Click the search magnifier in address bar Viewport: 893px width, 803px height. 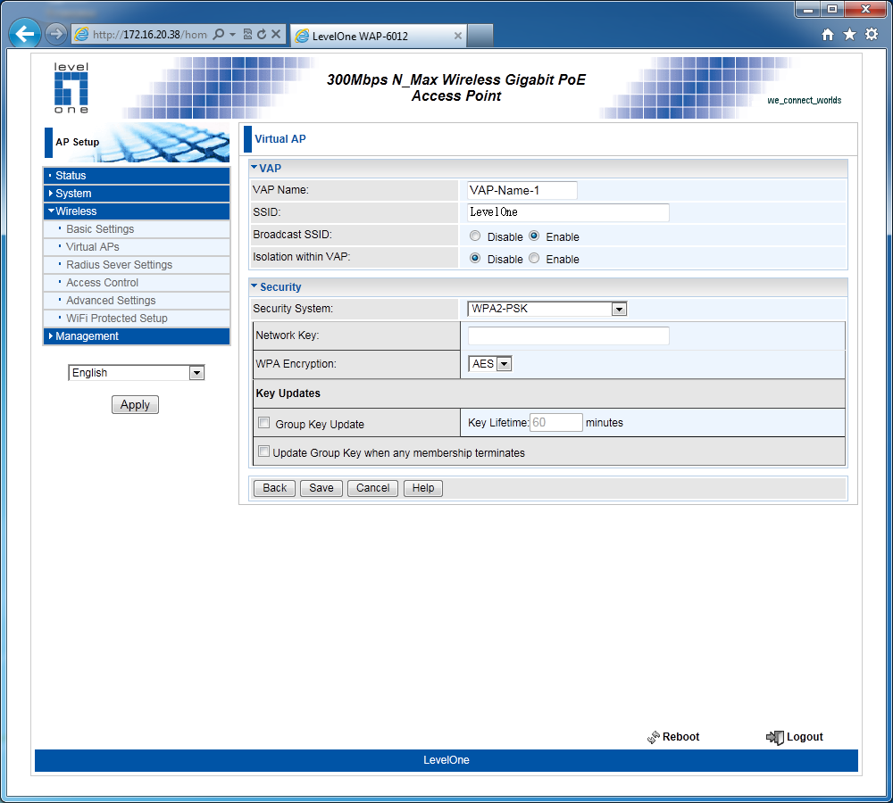coord(219,34)
